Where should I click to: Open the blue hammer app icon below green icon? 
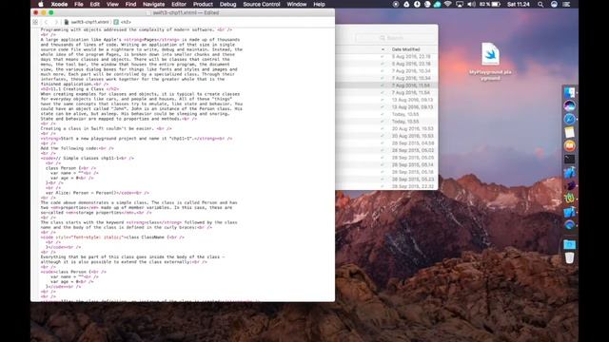pyautogui.click(x=569, y=212)
